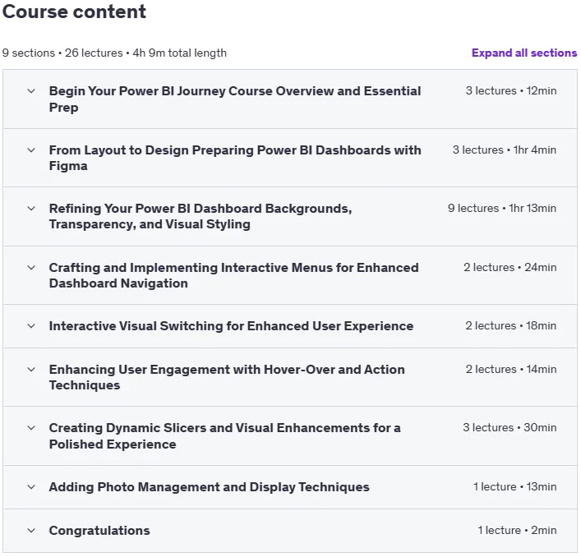581x557 pixels.
Task: Click '1 lecture • 13min' text
Action: click(x=514, y=486)
